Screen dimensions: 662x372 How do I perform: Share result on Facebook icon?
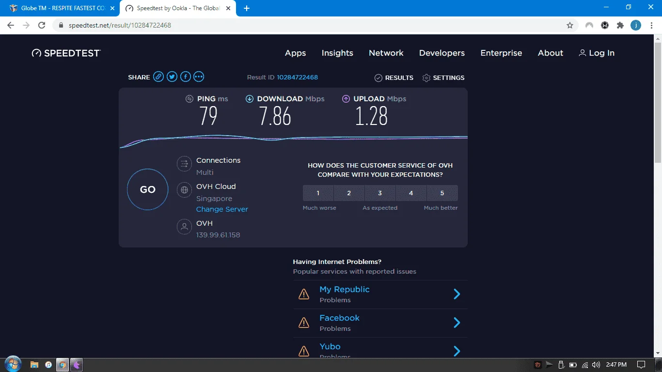click(x=186, y=77)
